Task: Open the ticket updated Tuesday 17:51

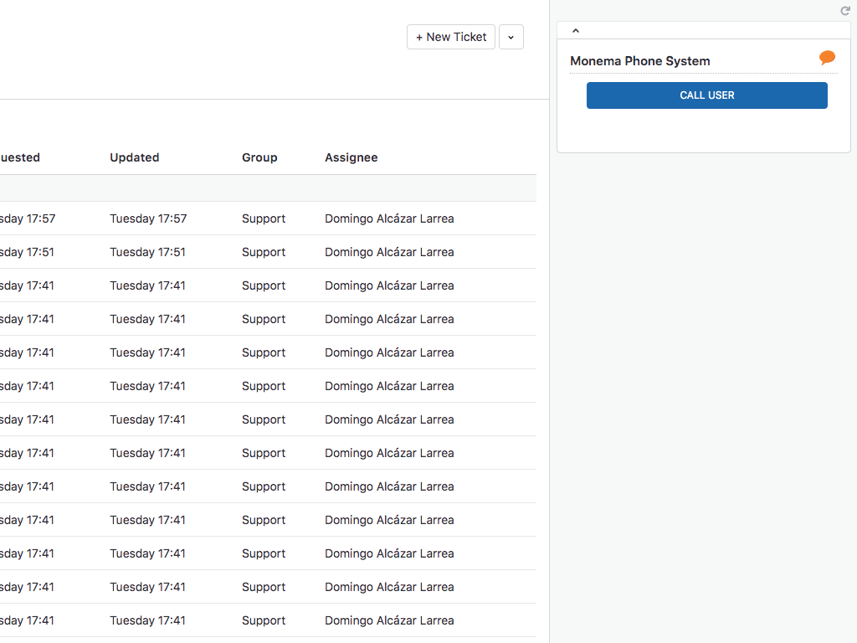Action: coord(147,252)
